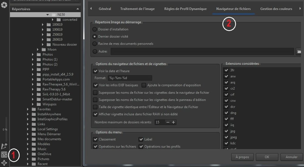Enable filename overlay in panneau d'édition
The image size is (304, 167).
tap(95, 100)
